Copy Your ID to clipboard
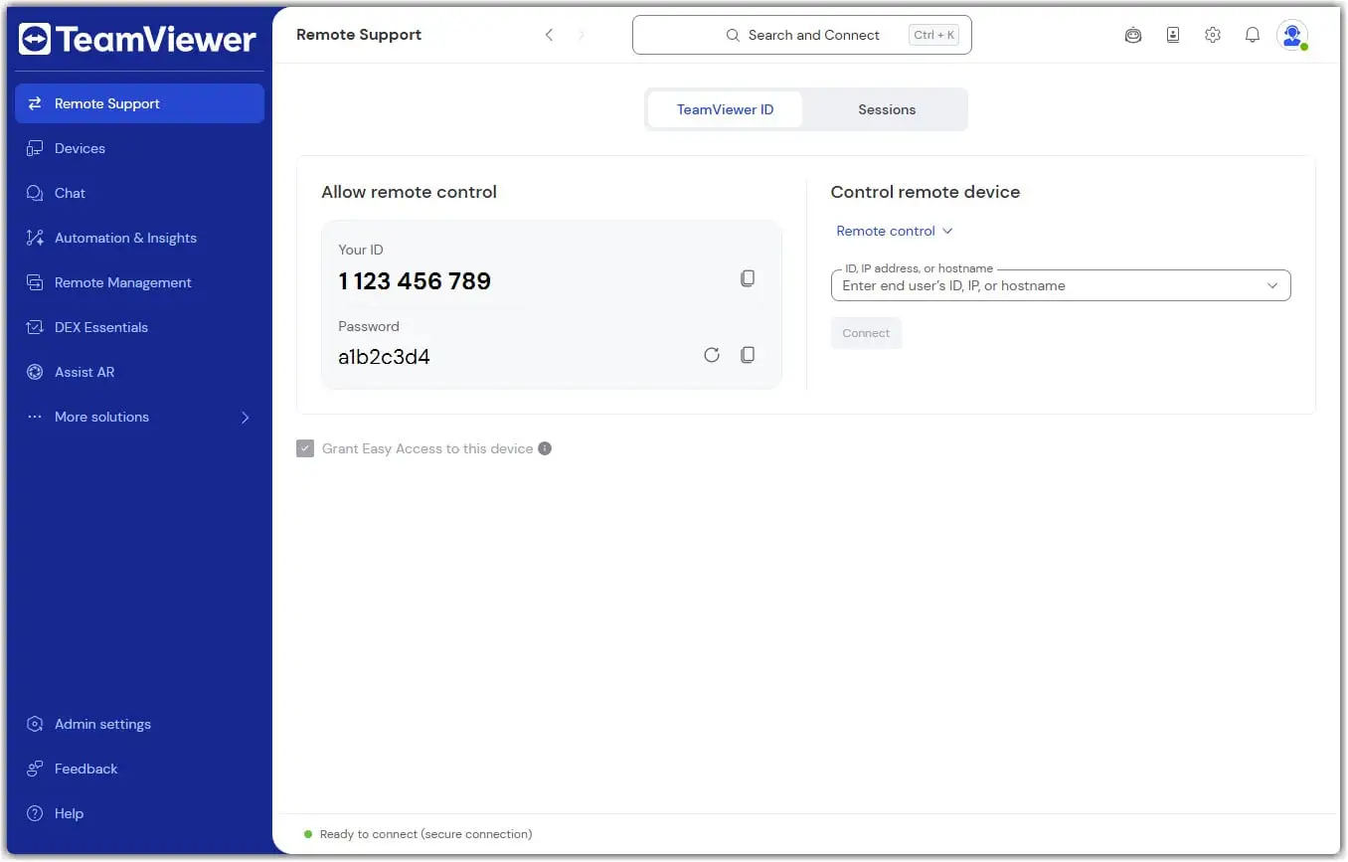 748,279
